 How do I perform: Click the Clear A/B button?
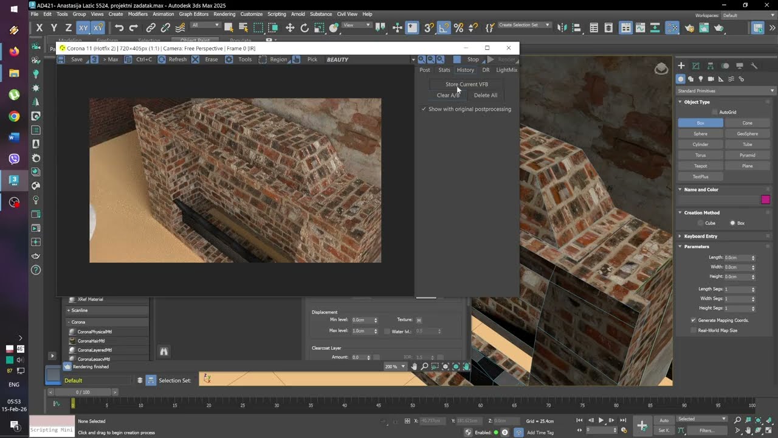click(x=448, y=96)
